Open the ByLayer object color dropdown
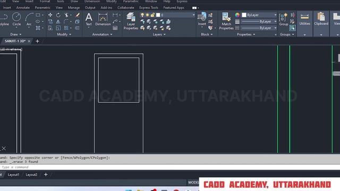 275,15
